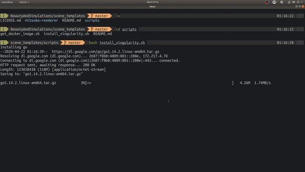Screen dimensions: 305x172
Task: Click the 'bash install_singularity.sh' command
Action: coord(117,43)
